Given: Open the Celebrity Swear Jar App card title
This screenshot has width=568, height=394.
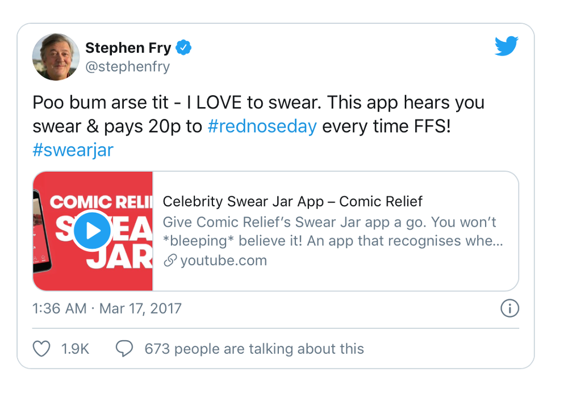Looking at the screenshot, I should click(293, 201).
